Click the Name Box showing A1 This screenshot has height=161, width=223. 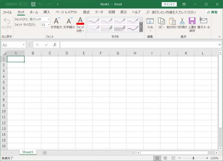point(12,45)
